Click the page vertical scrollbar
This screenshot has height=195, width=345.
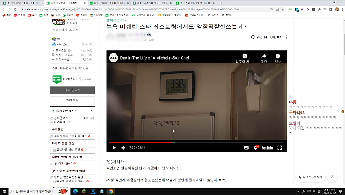pyautogui.click(x=344, y=44)
